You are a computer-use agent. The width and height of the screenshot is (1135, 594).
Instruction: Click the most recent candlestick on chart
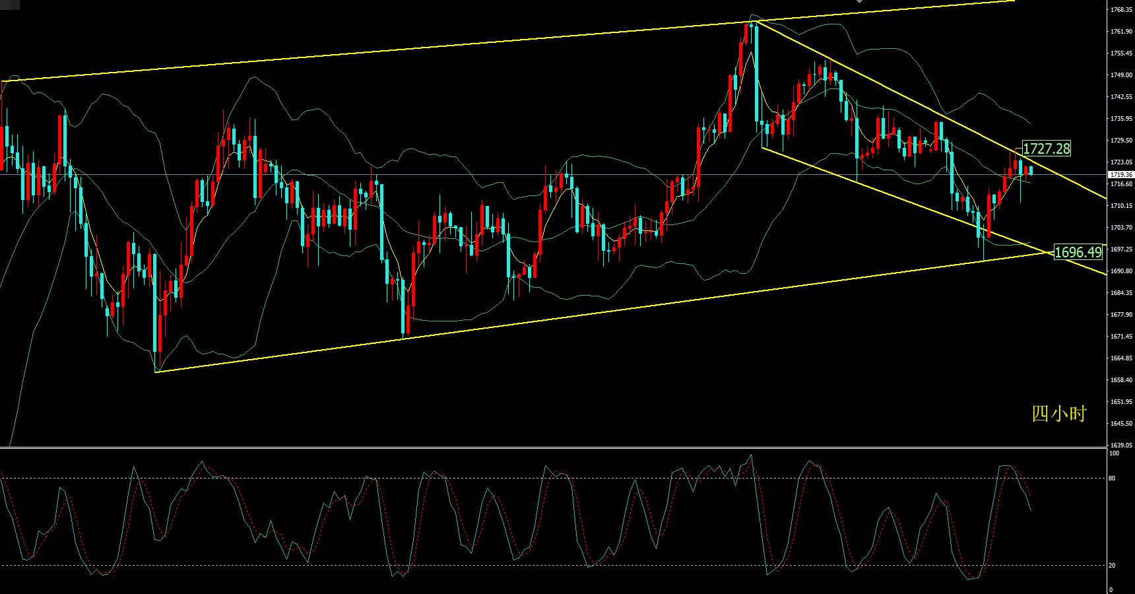[x=1031, y=171]
